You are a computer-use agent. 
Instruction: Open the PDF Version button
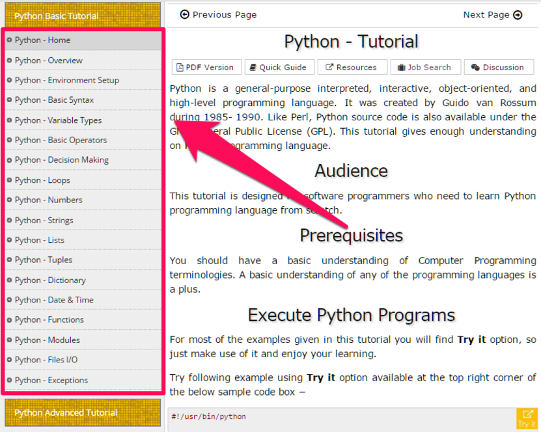[x=205, y=67]
